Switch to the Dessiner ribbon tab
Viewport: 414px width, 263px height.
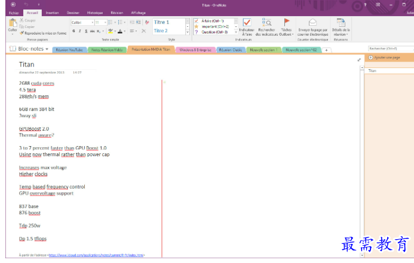coord(73,13)
